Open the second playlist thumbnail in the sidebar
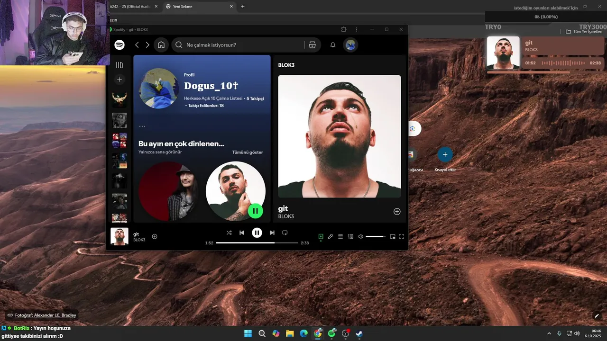This screenshot has height=341, width=607. 120,120
